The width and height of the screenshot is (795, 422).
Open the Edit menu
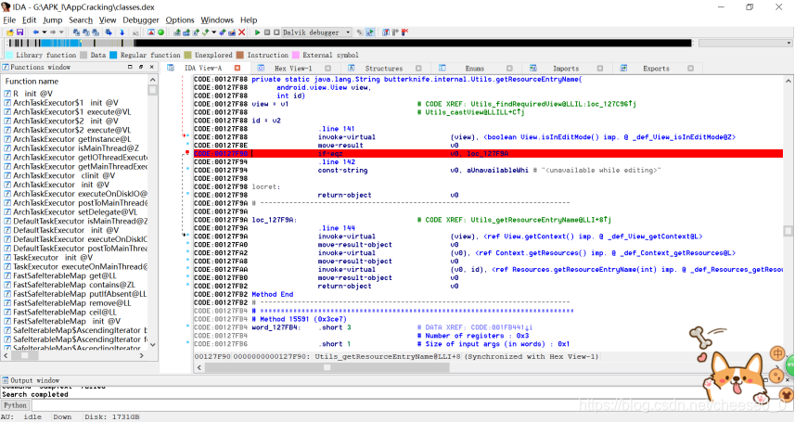[x=30, y=19]
